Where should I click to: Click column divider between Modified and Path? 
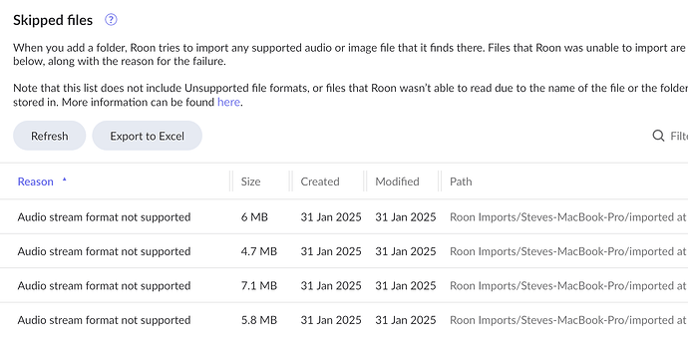440,181
